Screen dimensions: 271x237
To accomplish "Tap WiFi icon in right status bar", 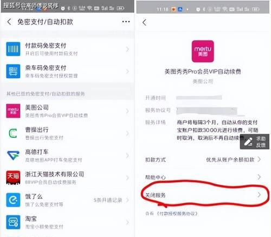I will [225, 9].
